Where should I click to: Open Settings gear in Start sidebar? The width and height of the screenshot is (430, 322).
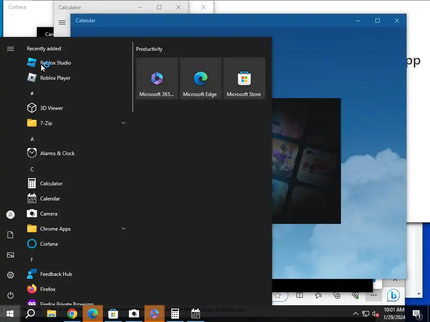(10, 275)
